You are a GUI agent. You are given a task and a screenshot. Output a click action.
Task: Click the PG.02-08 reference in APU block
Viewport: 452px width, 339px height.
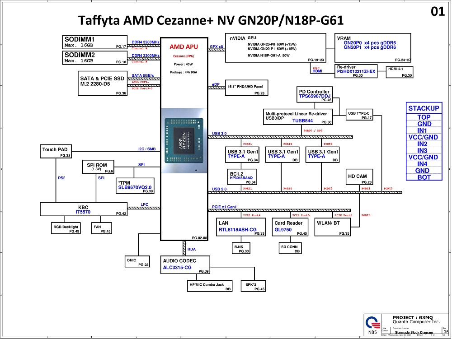point(199,238)
